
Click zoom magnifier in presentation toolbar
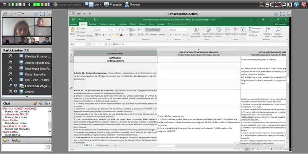[x=72, y=14]
